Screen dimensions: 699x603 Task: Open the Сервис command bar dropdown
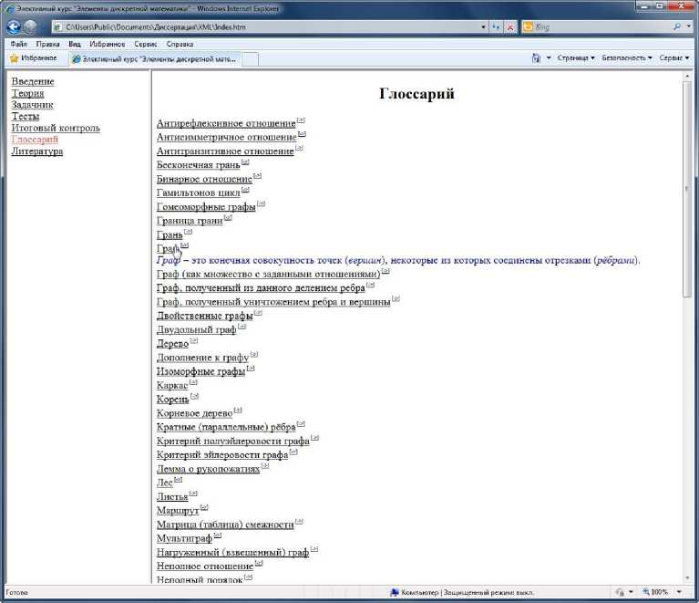pyautogui.click(x=673, y=58)
